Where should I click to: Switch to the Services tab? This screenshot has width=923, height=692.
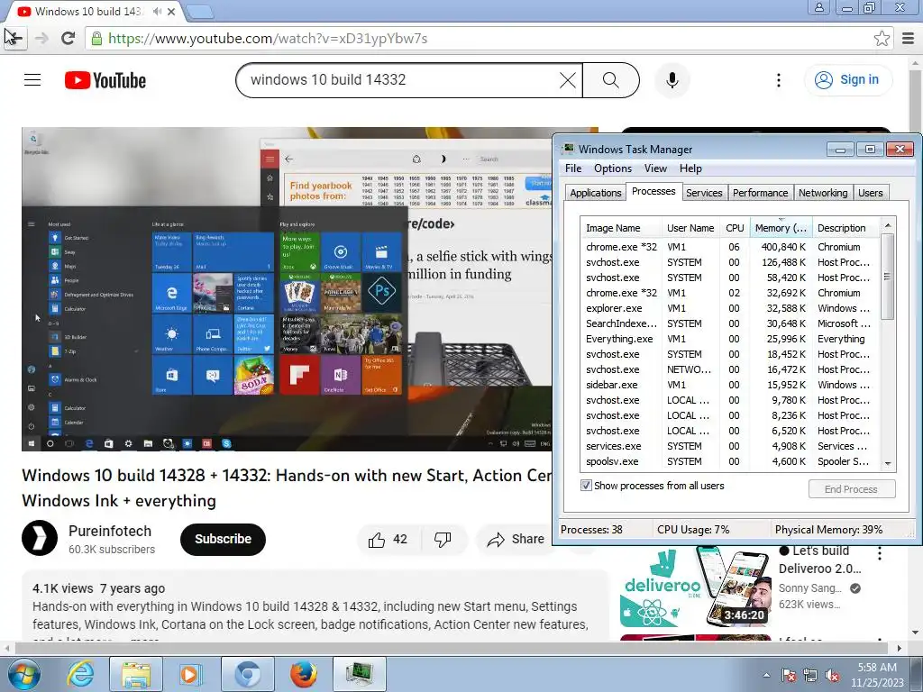pos(704,193)
